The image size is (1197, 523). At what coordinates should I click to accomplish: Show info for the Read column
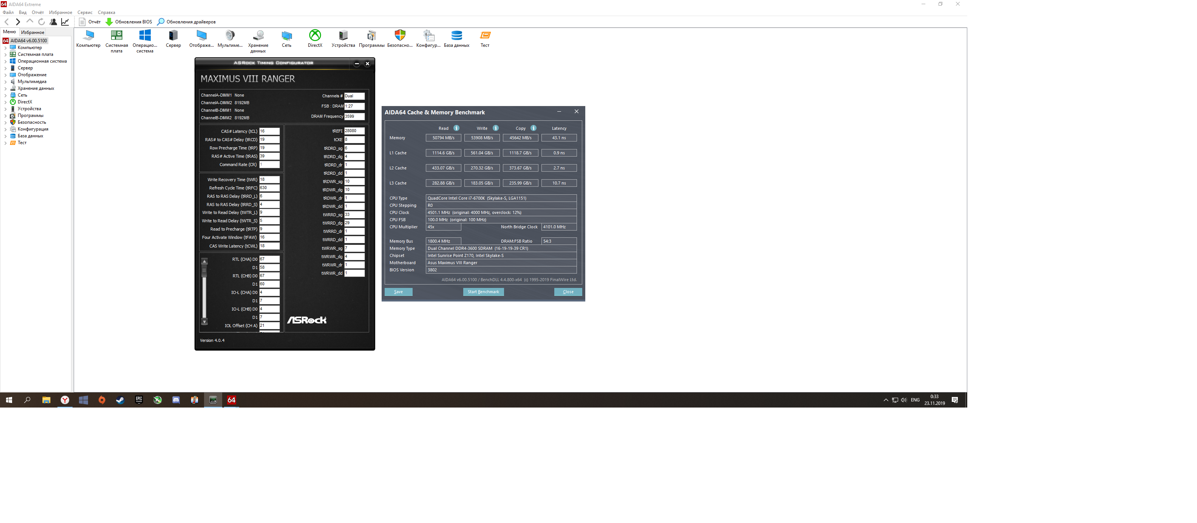click(456, 128)
